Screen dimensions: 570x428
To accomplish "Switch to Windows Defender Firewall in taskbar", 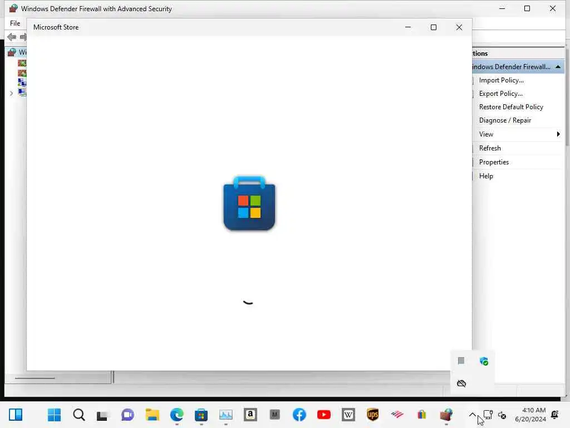I will coord(446,415).
